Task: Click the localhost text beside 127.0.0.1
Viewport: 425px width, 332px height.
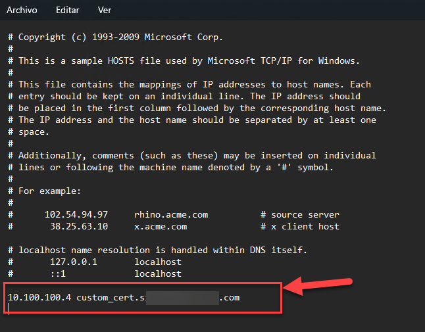Action: click(x=158, y=262)
